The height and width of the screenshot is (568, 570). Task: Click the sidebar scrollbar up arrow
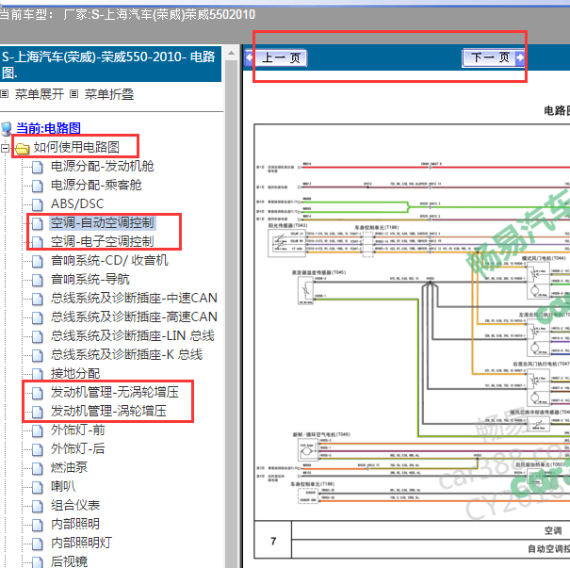pos(231,53)
